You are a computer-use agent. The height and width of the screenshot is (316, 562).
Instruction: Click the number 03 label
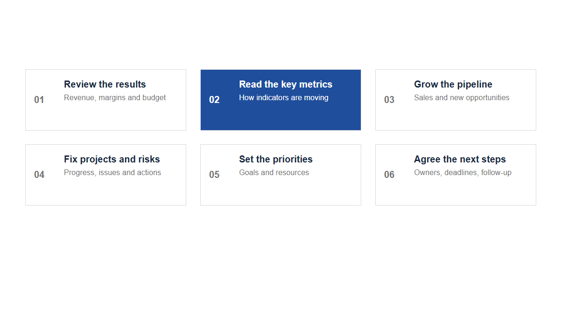(389, 100)
